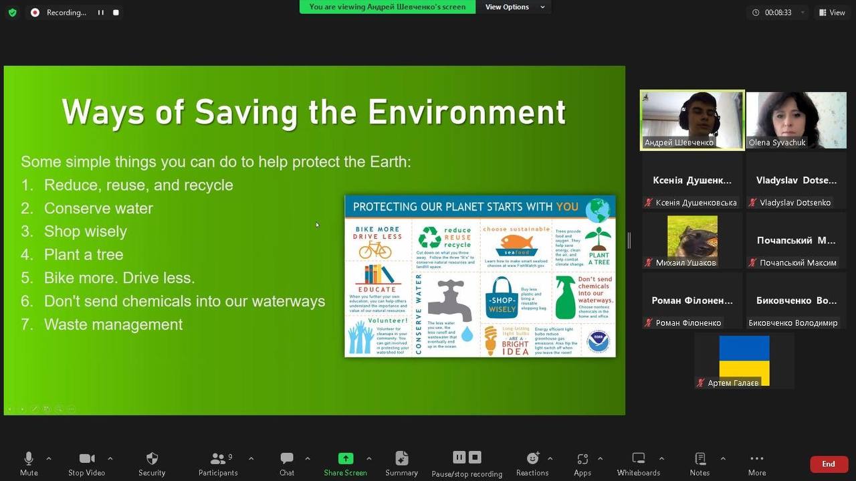Open the Participants panel
The width and height of the screenshot is (856, 481).
point(218,463)
